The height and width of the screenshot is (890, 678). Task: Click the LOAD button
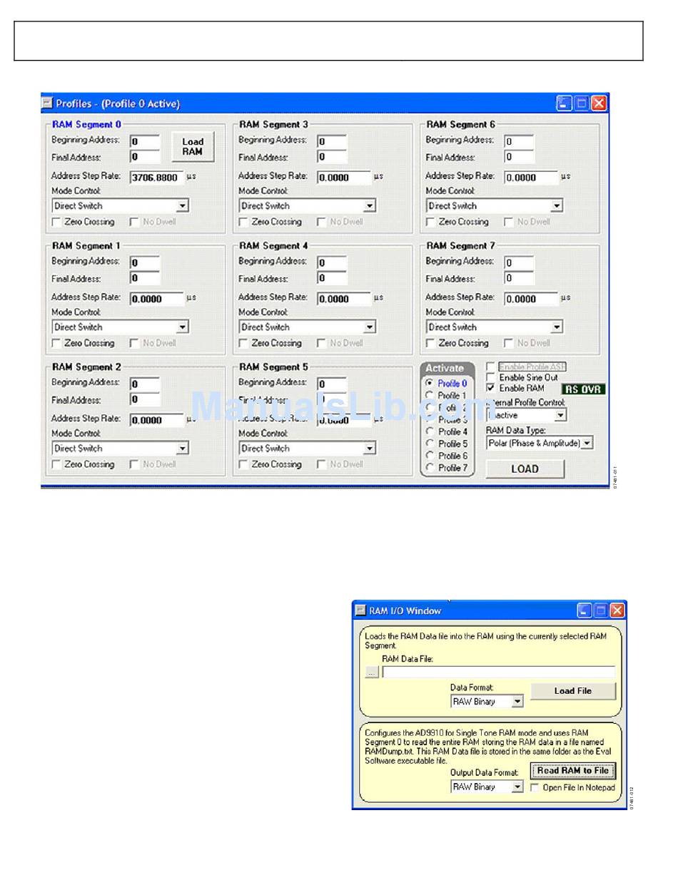pos(525,469)
